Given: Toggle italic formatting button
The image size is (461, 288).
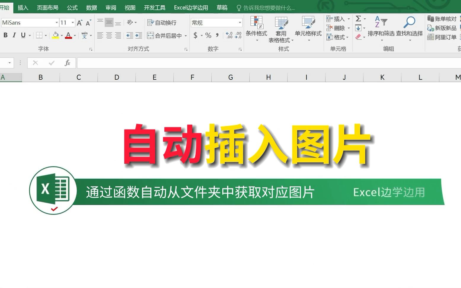Looking at the screenshot, I should coord(14,35).
